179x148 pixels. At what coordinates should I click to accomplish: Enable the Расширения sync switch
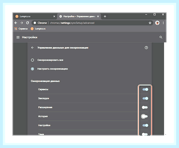tap(145, 108)
